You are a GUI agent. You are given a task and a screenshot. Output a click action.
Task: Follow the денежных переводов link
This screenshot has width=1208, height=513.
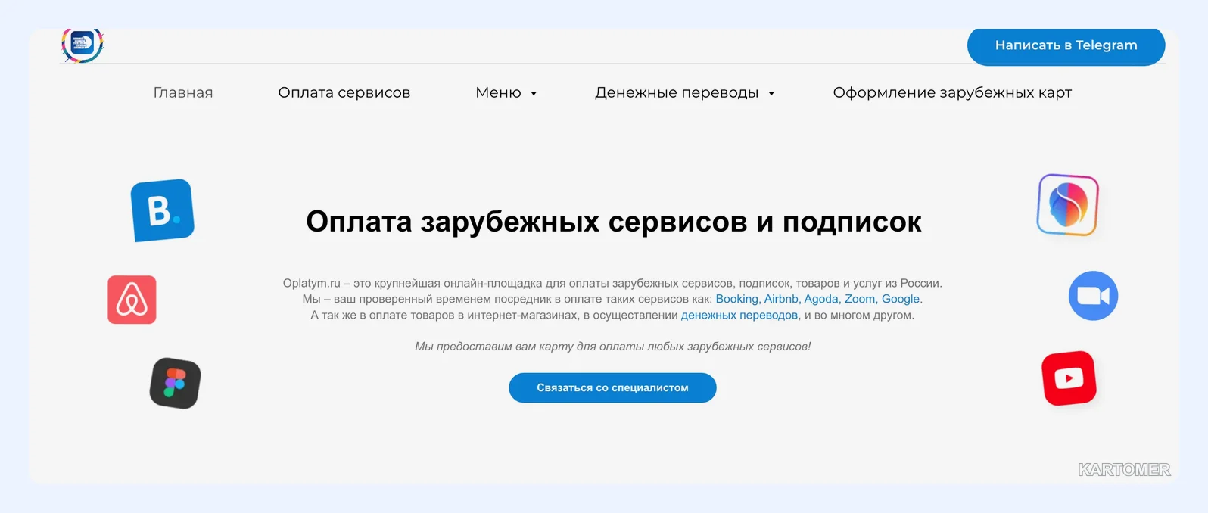click(739, 315)
